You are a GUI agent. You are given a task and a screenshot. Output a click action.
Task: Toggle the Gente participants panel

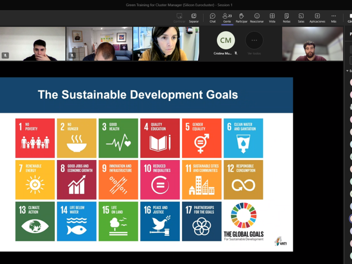(x=227, y=18)
